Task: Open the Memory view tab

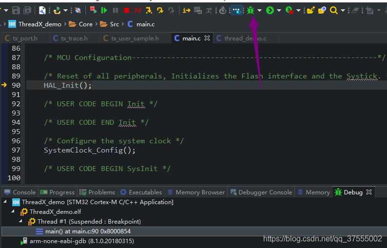Action: coord(314,192)
